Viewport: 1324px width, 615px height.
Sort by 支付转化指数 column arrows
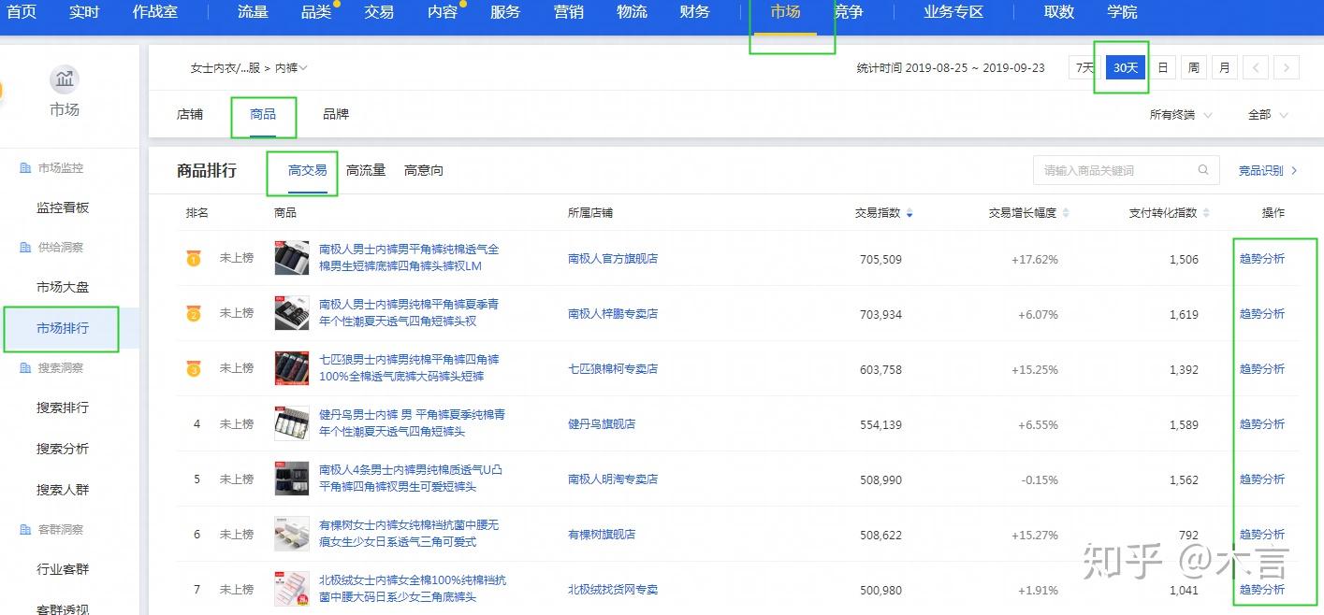pos(1206,213)
